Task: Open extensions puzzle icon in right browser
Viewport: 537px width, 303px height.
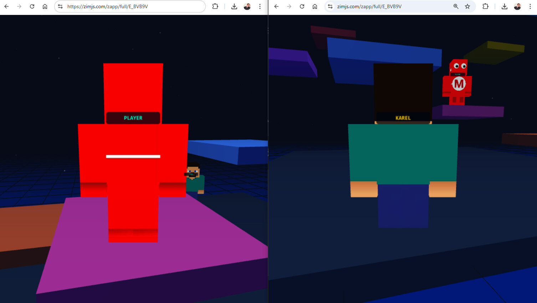Action: point(485,6)
